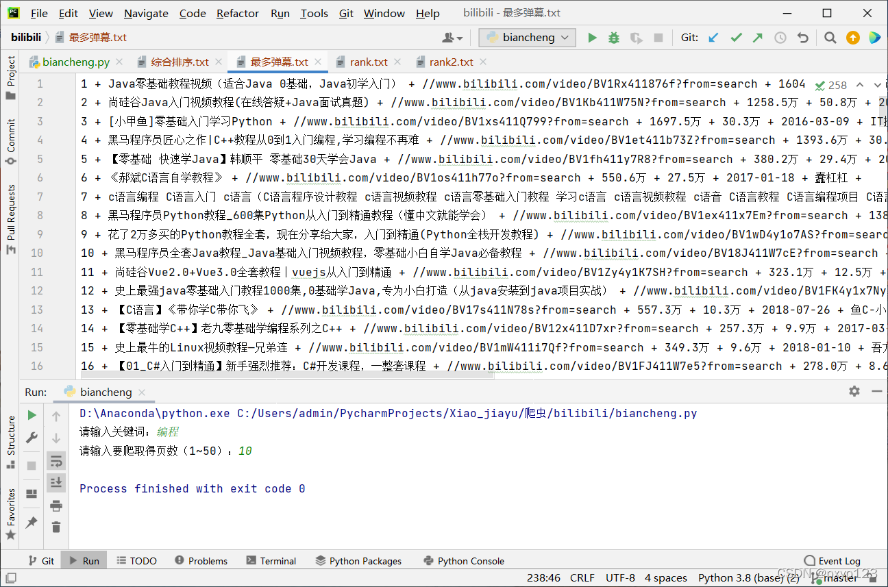Open the JetBrains toolbox icon at top right
888x587 pixels.
pos(874,38)
